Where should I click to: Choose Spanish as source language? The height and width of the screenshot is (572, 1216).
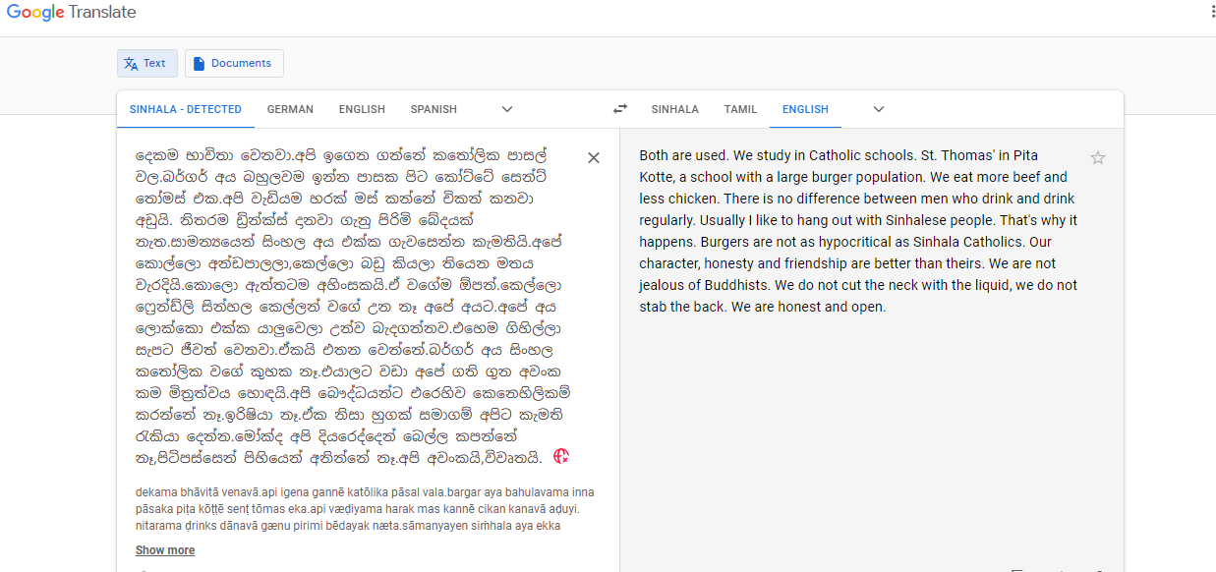click(x=434, y=109)
